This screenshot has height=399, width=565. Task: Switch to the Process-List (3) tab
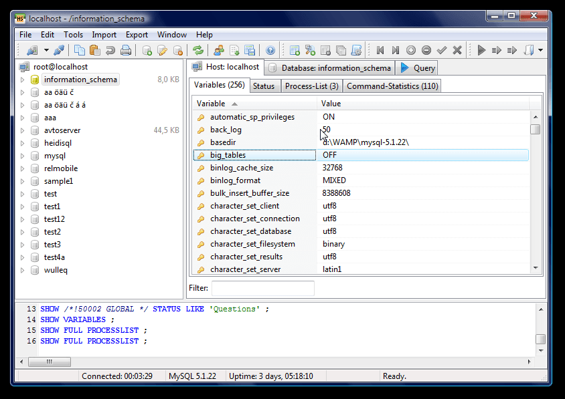pos(311,86)
